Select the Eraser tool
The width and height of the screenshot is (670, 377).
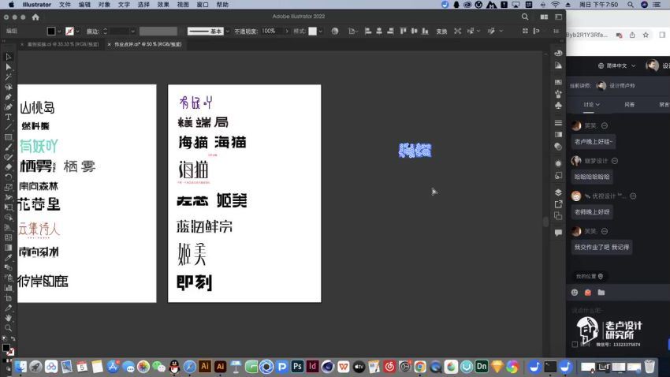[x=8, y=167]
